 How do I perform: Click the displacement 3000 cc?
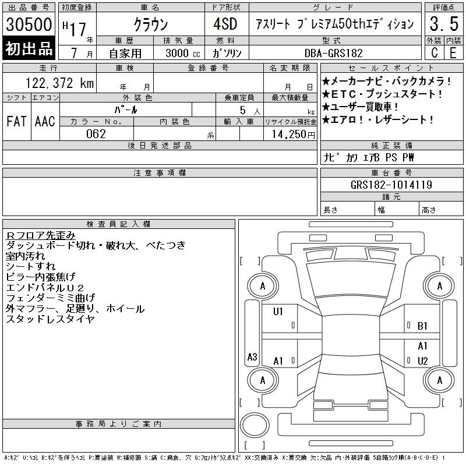(x=183, y=53)
